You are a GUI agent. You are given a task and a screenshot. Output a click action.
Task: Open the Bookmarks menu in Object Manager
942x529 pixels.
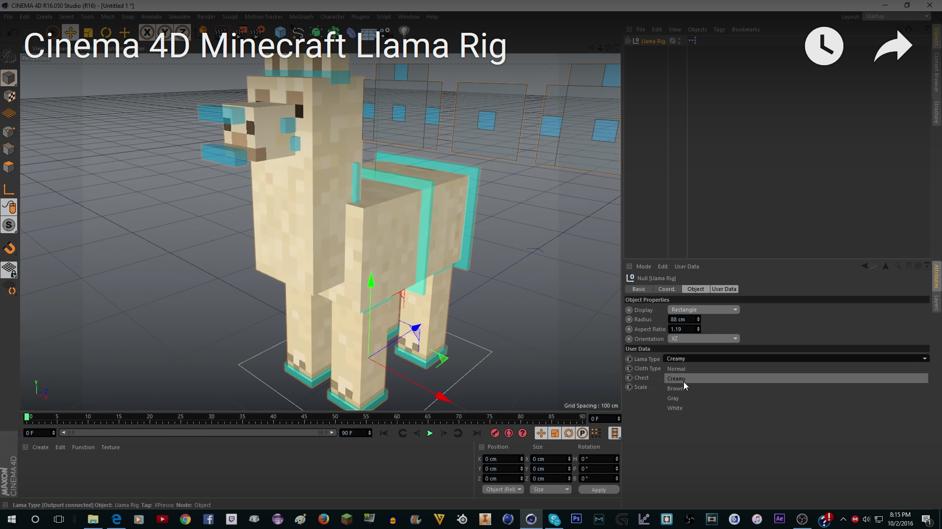(745, 29)
